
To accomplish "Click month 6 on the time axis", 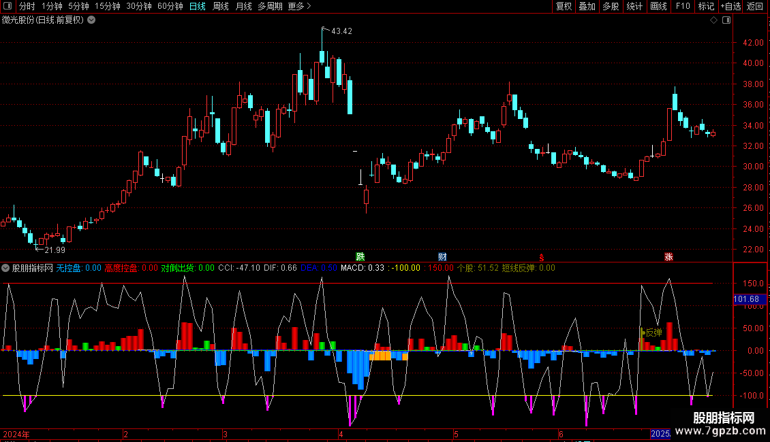I will 561,434.
